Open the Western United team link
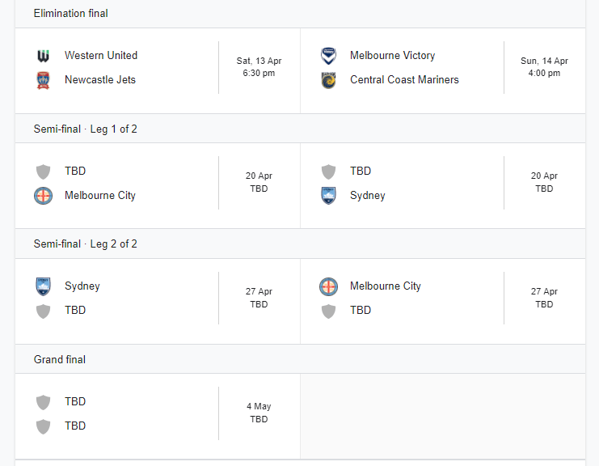The image size is (599, 466). pyautogui.click(x=101, y=56)
